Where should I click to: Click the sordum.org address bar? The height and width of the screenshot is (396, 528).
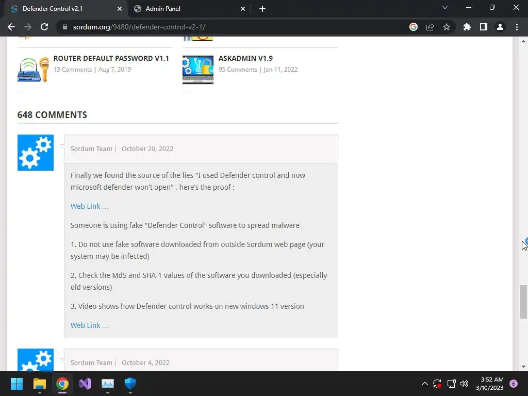click(x=233, y=27)
